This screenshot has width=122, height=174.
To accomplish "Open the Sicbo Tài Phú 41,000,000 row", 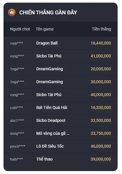I will (60, 56).
